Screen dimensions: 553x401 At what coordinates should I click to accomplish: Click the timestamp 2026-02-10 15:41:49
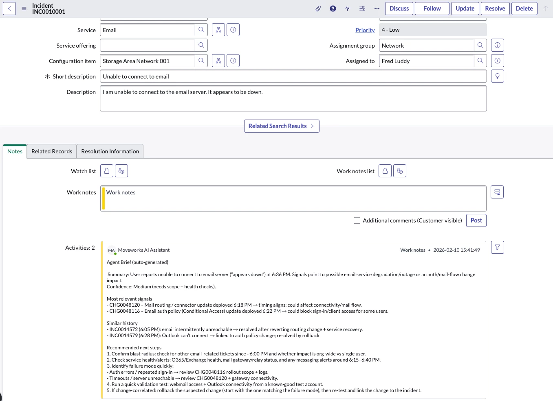456,250
